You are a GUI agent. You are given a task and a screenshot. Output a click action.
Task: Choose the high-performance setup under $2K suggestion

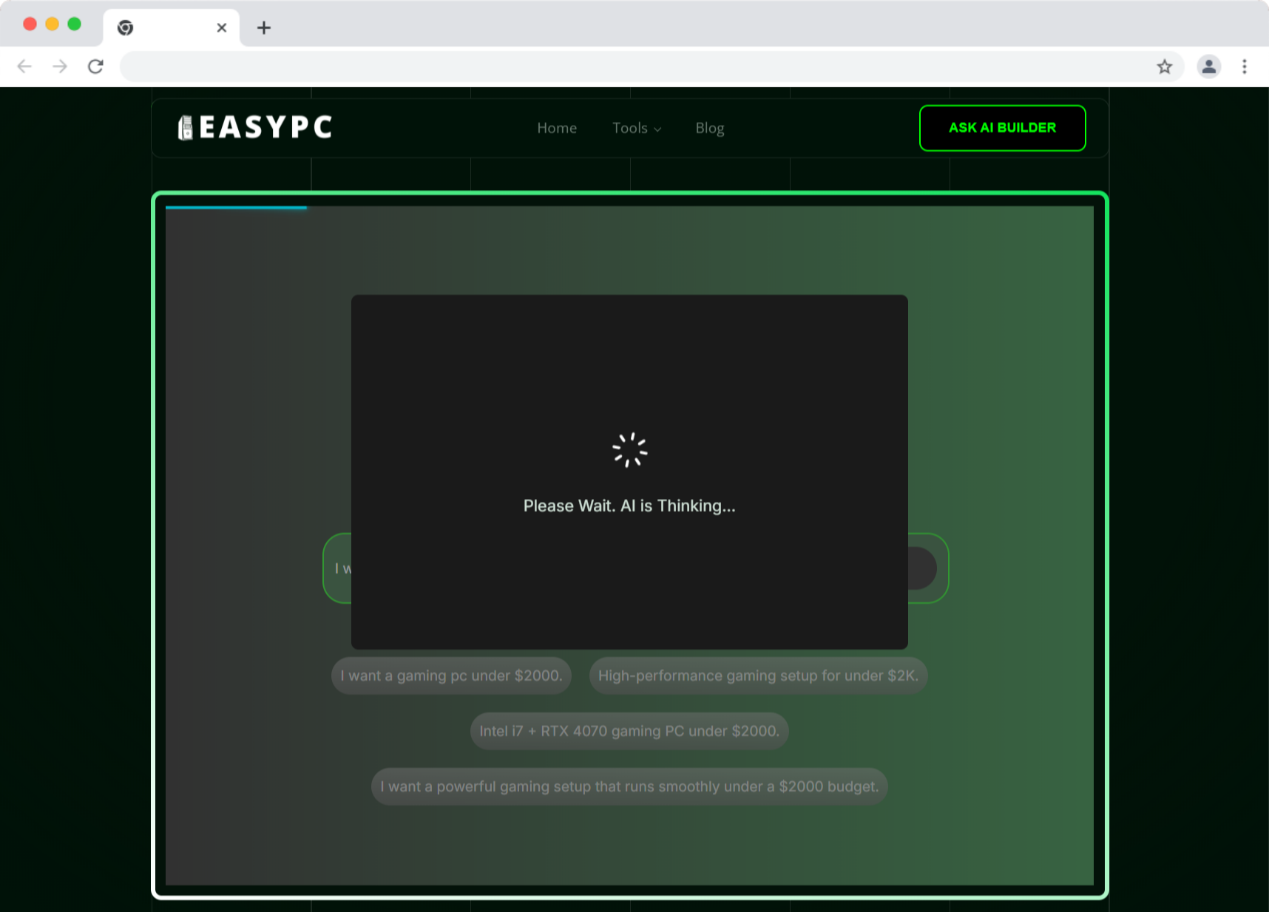pos(758,675)
